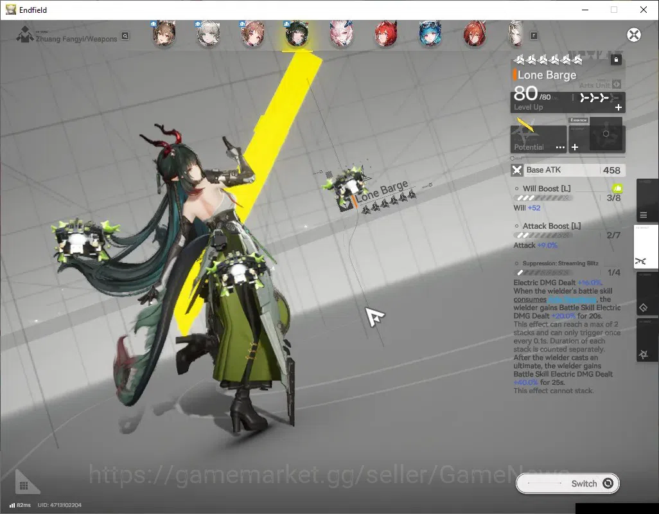Click the home logo beside Zhuang Fangyi/Weapons
Image resolution: width=659 pixels, height=514 pixels.
click(x=25, y=35)
